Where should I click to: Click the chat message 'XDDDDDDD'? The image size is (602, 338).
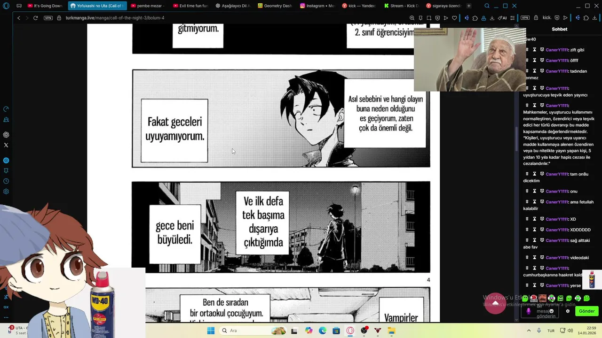[x=580, y=230]
